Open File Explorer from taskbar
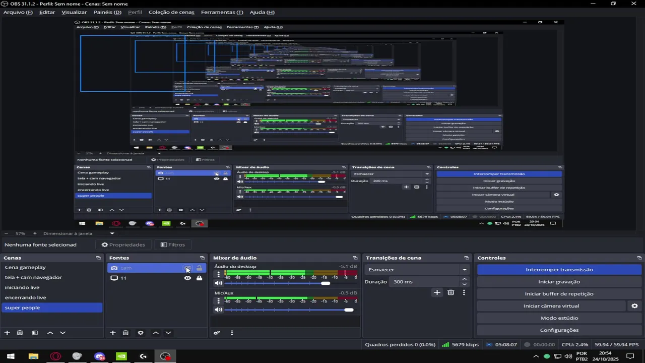This screenshot has width=645, height=363. [33, 356]
